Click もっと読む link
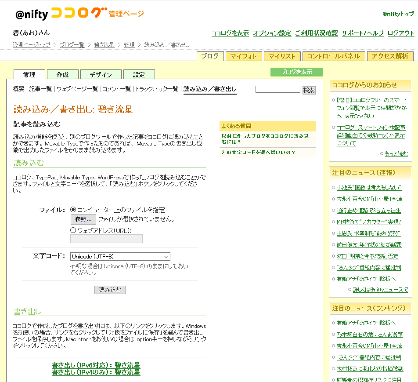The height and width of the screenshot is (382, 418). (x=396, y=154)
